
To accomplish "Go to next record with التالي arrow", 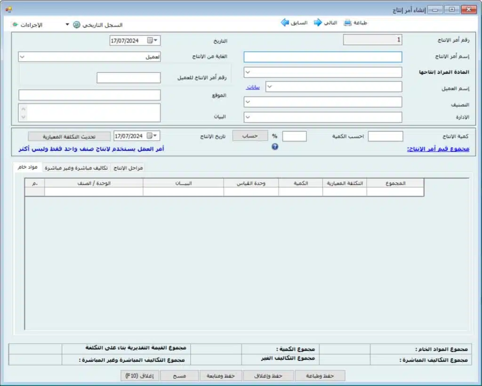I will [318, 23].
